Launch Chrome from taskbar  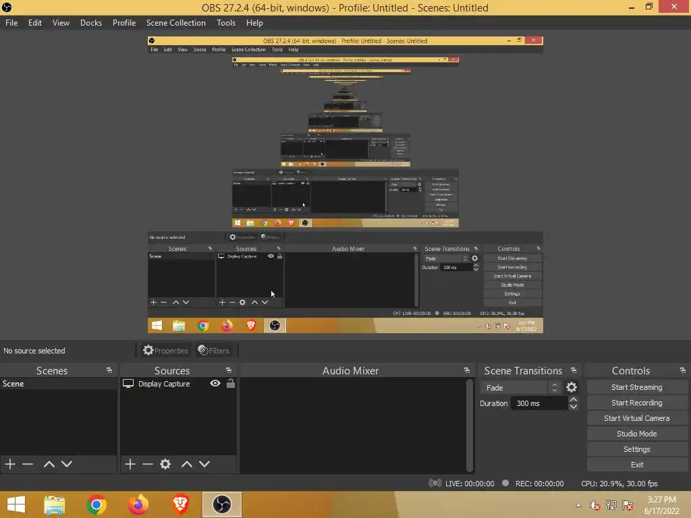point(96,505)
